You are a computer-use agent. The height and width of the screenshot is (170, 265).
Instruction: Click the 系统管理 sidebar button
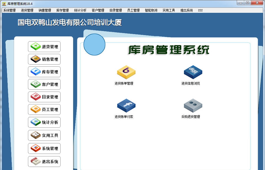(x=44, y=149)
